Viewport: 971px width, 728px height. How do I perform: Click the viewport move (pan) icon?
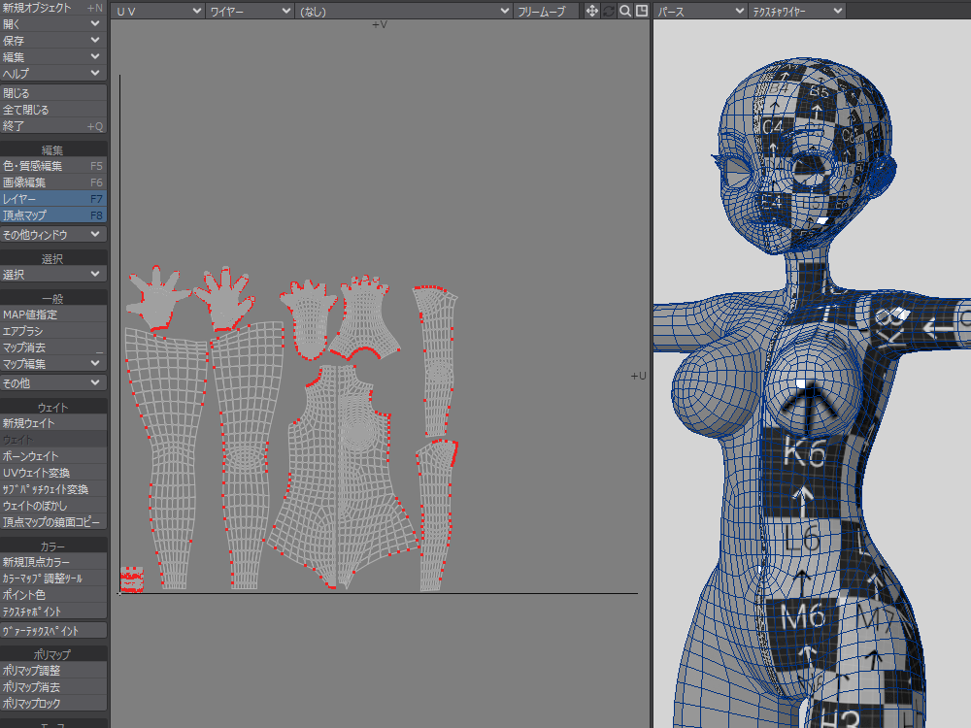[591, 11]
